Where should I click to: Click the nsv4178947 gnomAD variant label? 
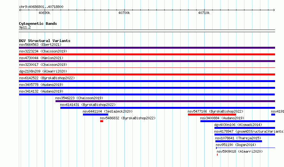pos(249,131)
